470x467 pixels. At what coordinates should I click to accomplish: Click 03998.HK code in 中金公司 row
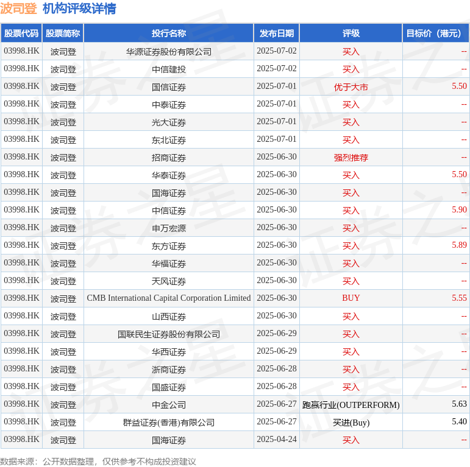coord(21,404)
